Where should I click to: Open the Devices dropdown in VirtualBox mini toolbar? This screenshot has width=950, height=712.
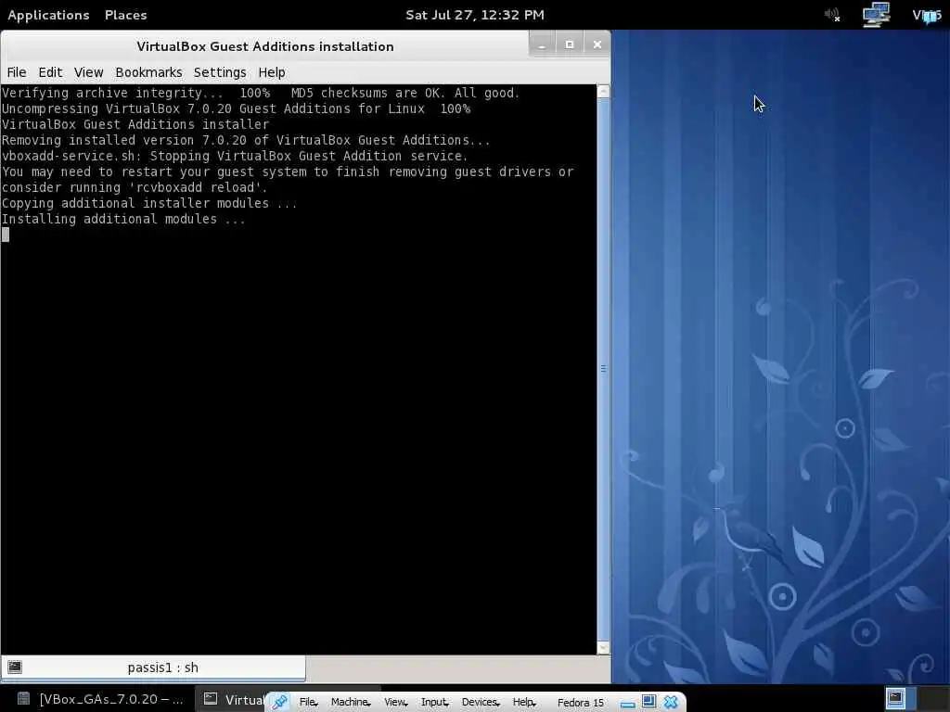481,702
